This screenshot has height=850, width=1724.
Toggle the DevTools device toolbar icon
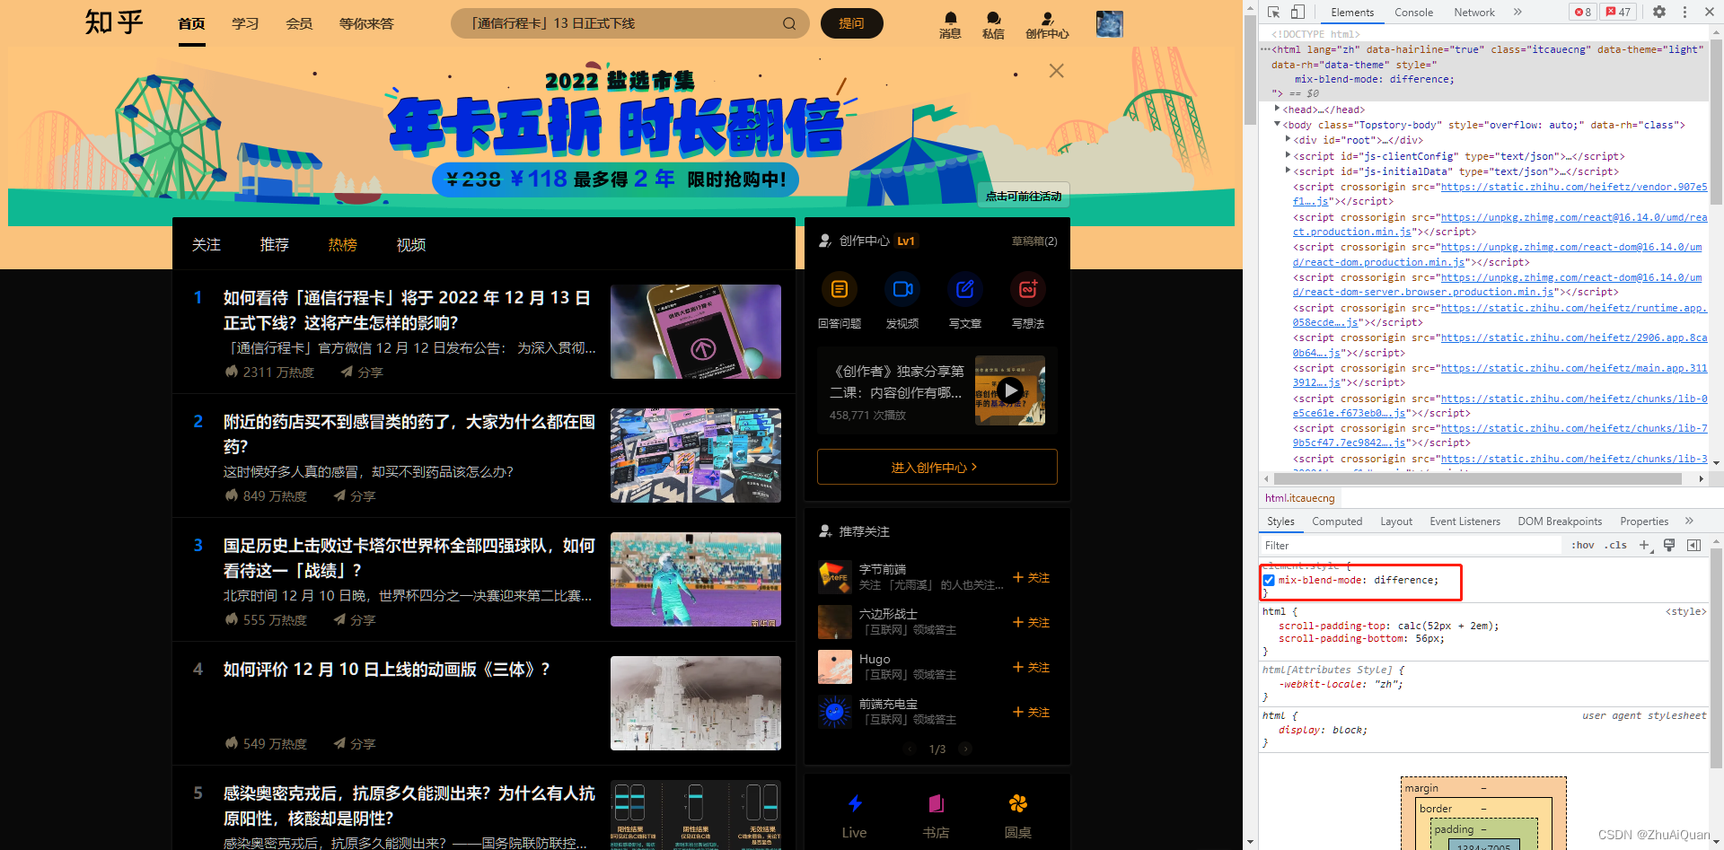[1297, 12]
